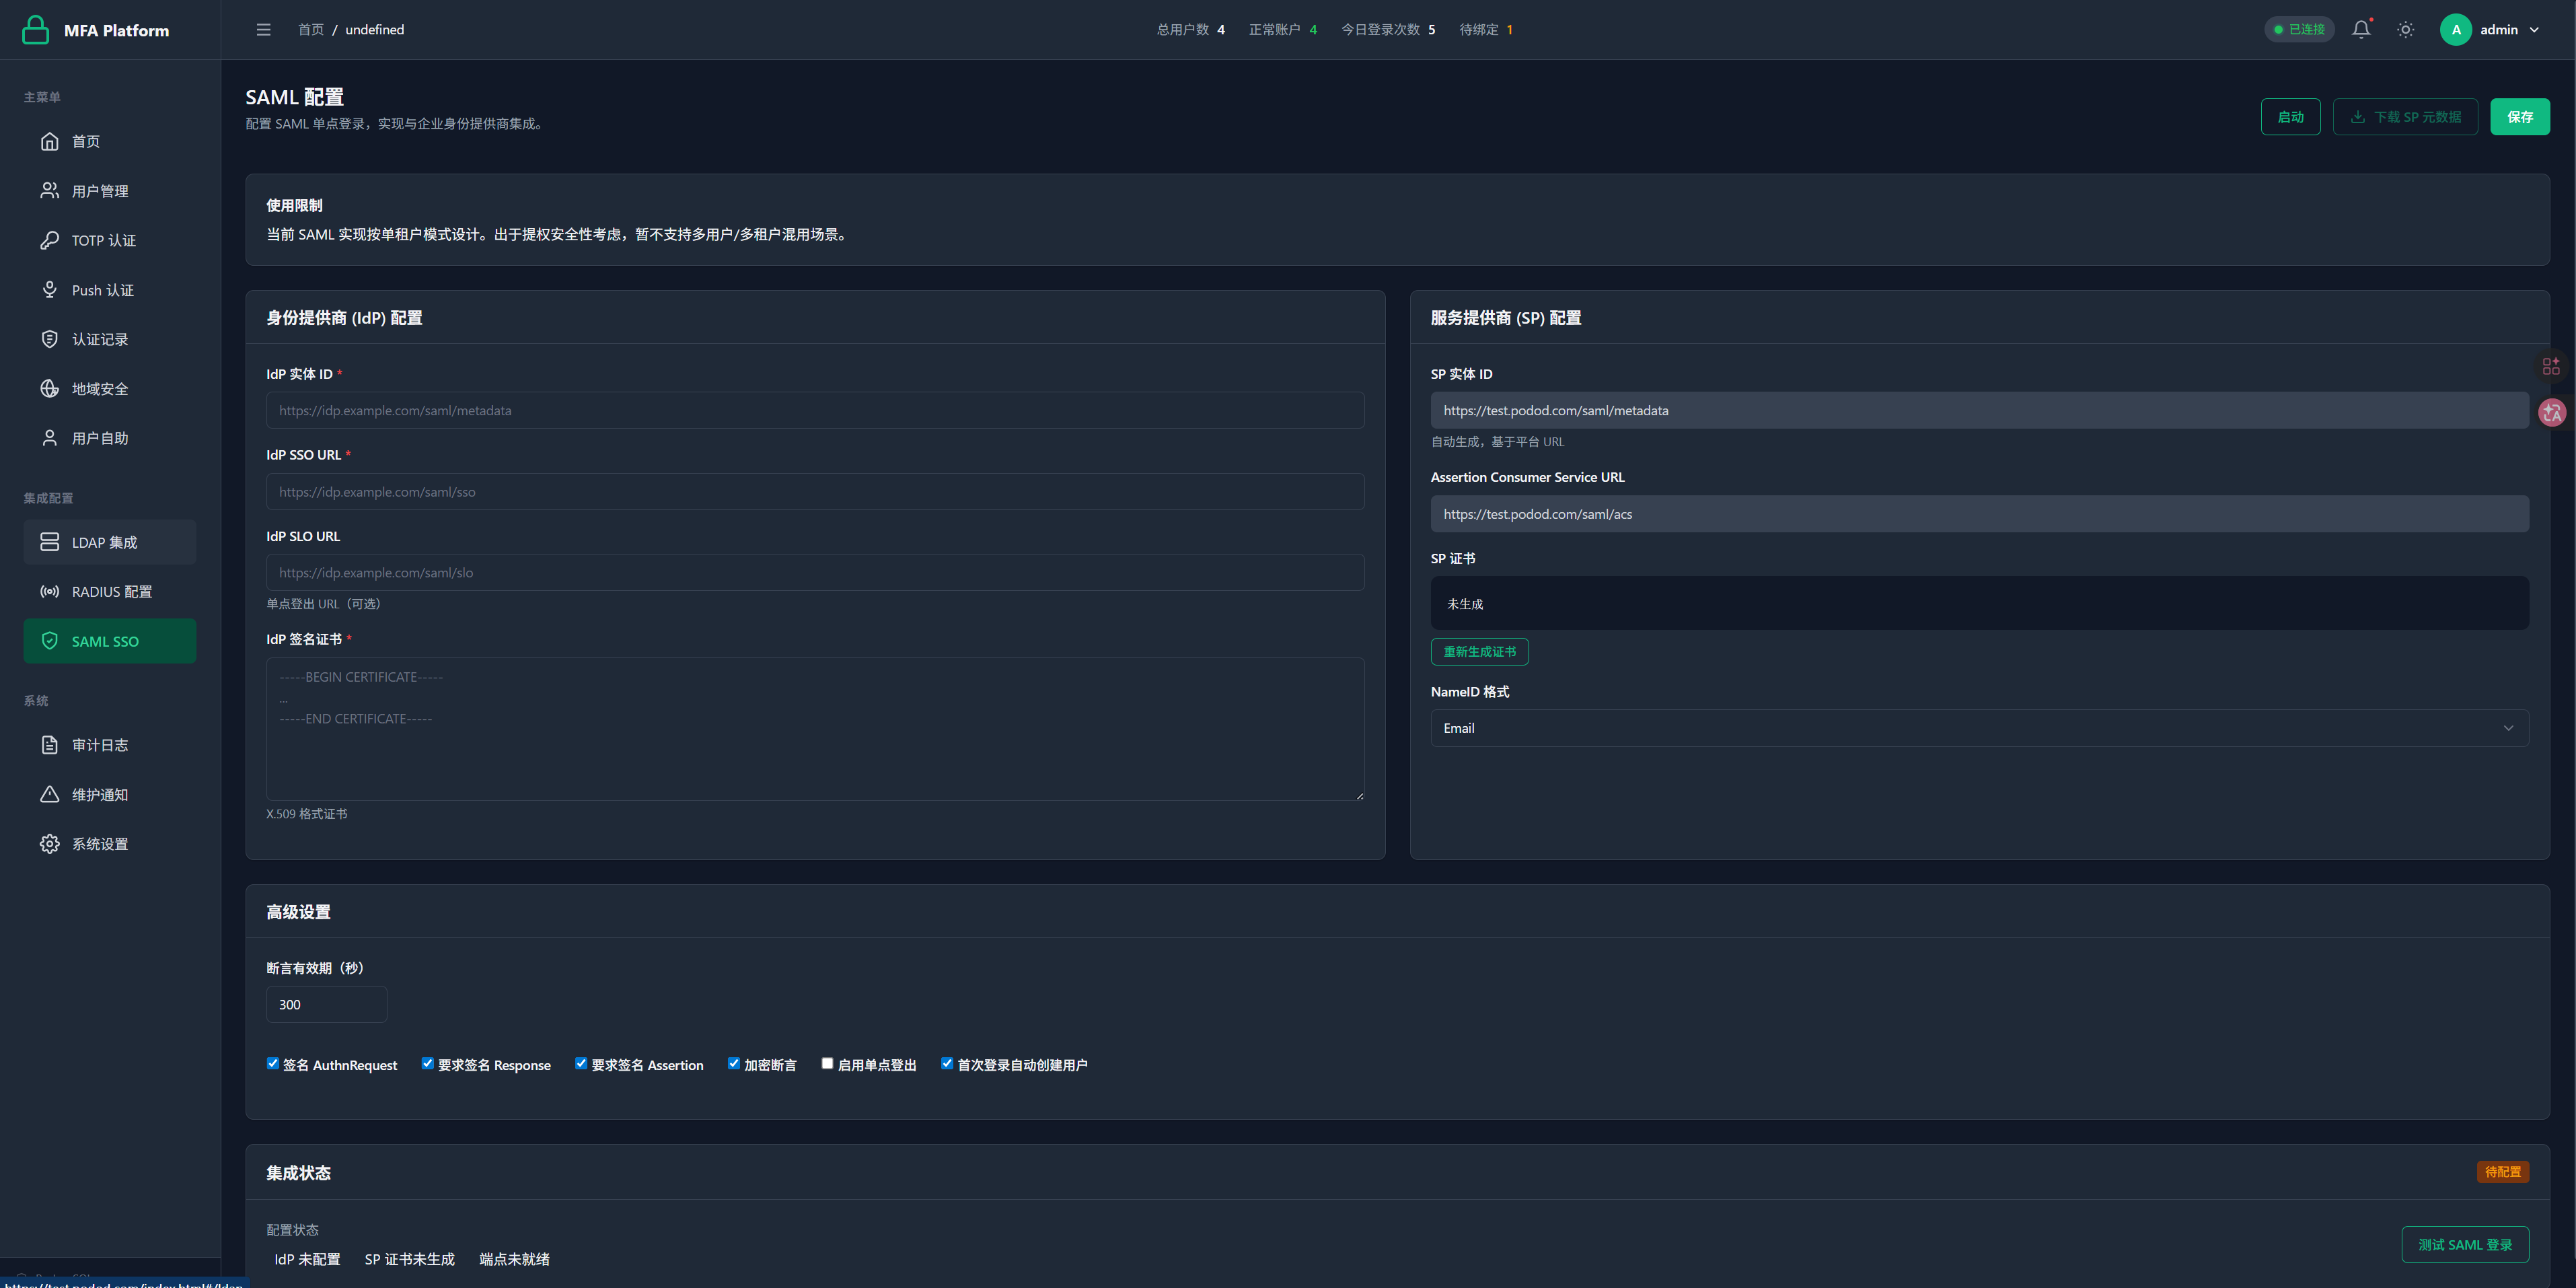2576x1288 pixels.
Task: Go to 审计日志 menu item
Action: click(100, 745)
